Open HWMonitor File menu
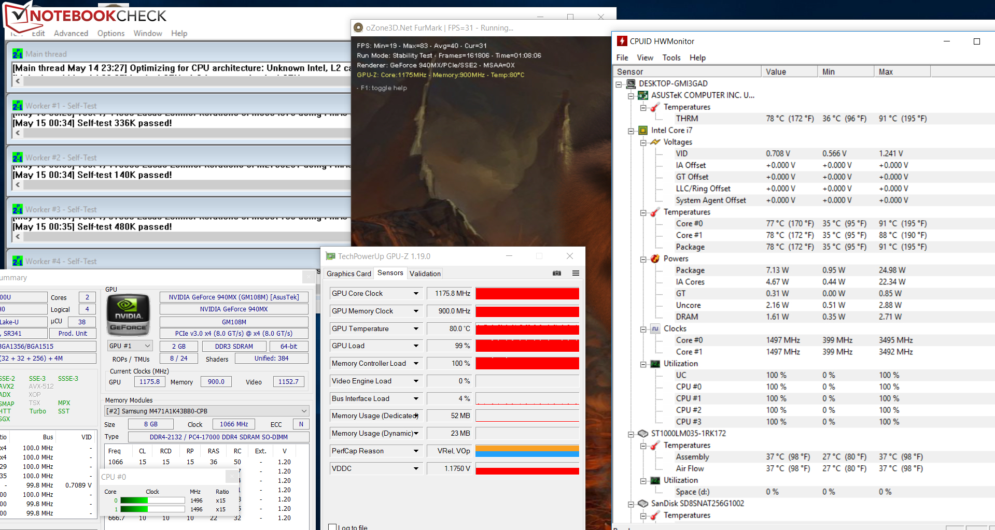The width and height of the screenshot is (995, 530). (622, 58)
